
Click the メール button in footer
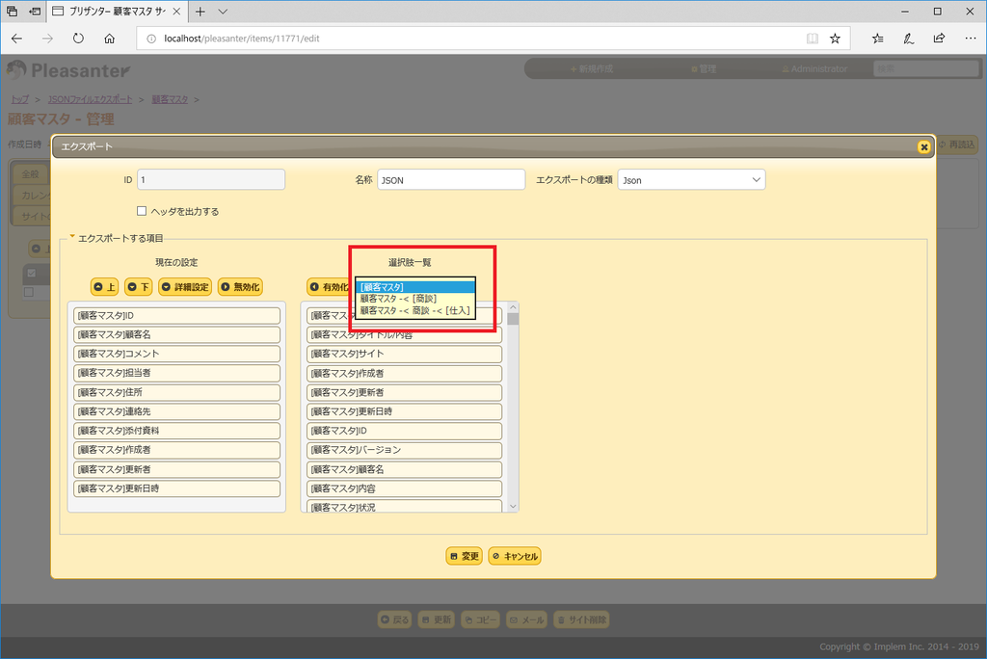point(527,619)
